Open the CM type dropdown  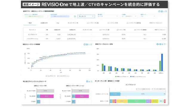coord(129,16)
